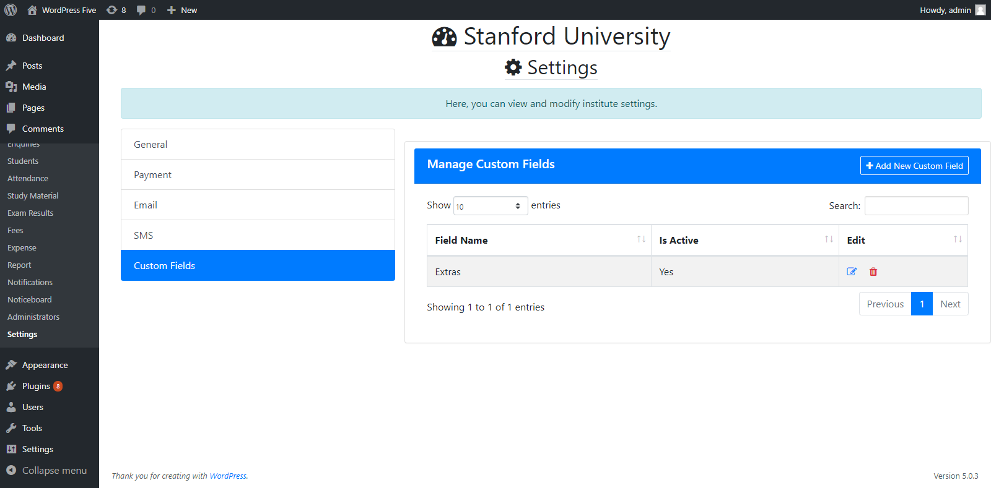Click the Pages icon in sidebar
Screen dimensions: 991x488
coord(11,108)
